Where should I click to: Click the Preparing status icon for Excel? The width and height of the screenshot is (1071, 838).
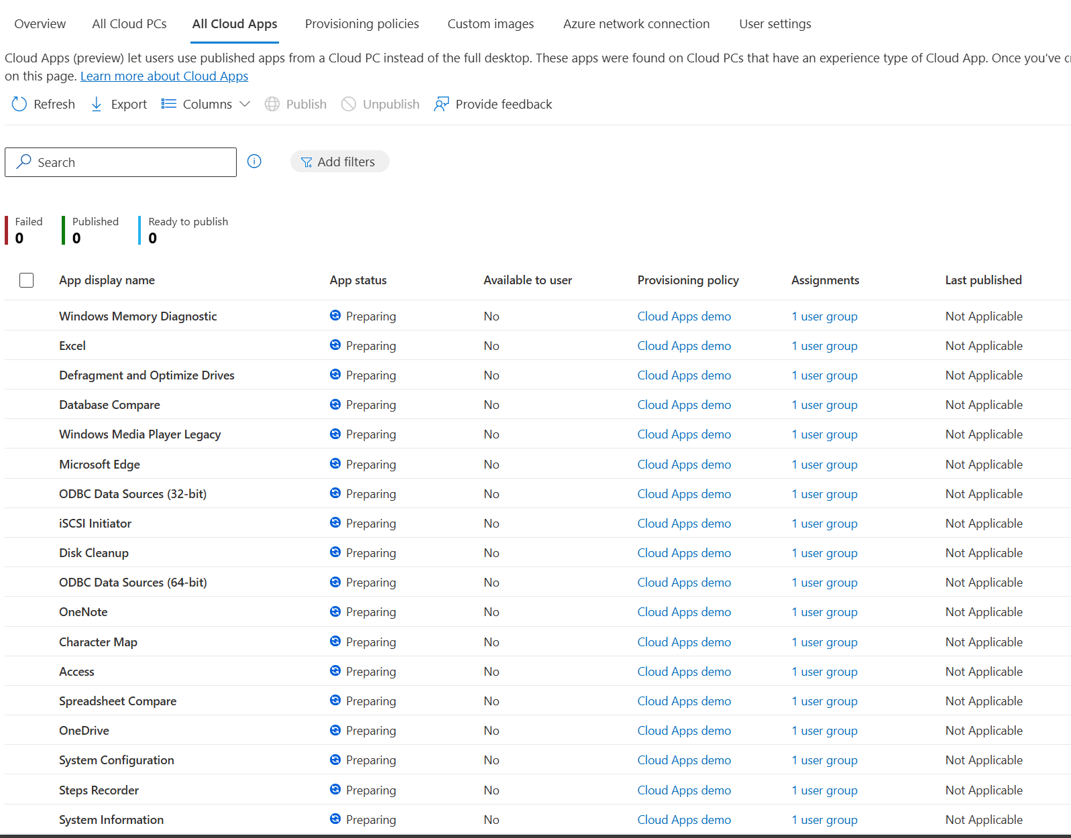[335, 345]
